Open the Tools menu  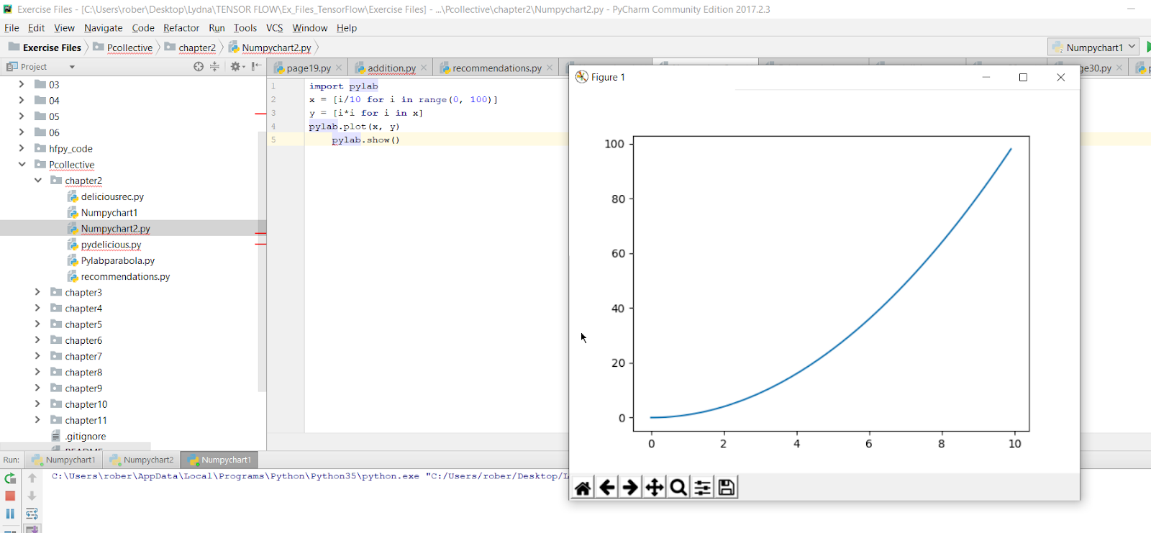tap(245, 28)
